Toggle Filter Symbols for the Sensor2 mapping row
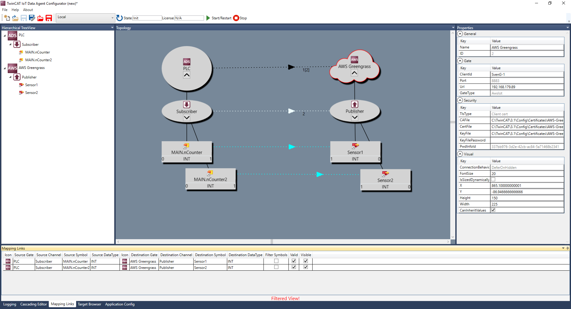The height and width of the screenshot is (309, 571). pyautogui.click(x=276, y=267)
